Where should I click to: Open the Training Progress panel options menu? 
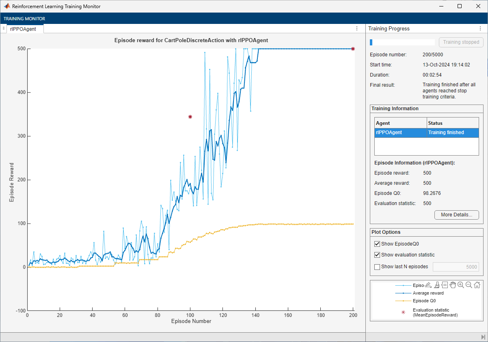point(479,29)
